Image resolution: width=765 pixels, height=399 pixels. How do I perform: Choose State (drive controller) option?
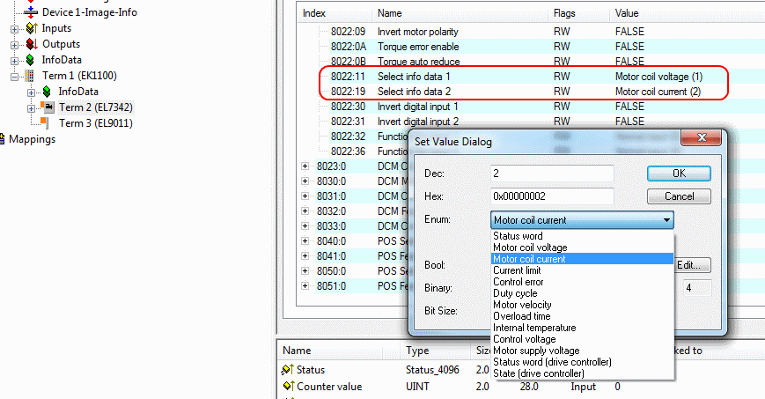(582, 373)
